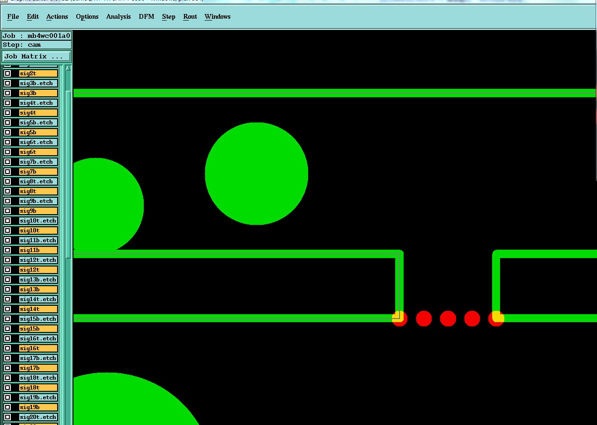Select the middle red dot of the five

click(448, 318)
